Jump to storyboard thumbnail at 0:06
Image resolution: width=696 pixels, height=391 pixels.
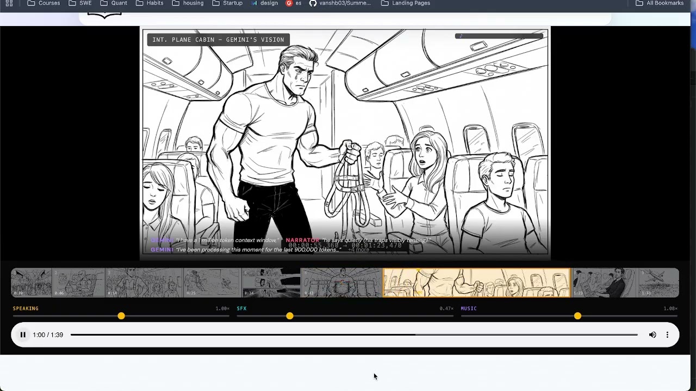pos(79,282)
